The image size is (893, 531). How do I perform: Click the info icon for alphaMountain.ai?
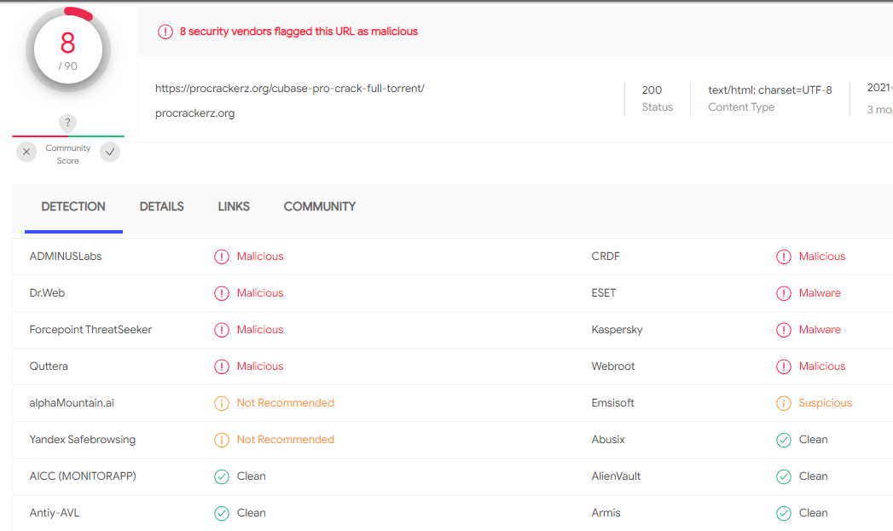pyautogui.click(x=222, y=403)
